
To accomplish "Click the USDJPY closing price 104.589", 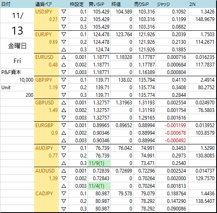I will pyautogui.click(x=124, y=12).
